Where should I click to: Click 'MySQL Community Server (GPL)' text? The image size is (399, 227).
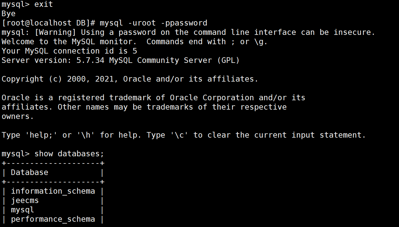click(x=174, y=60)
